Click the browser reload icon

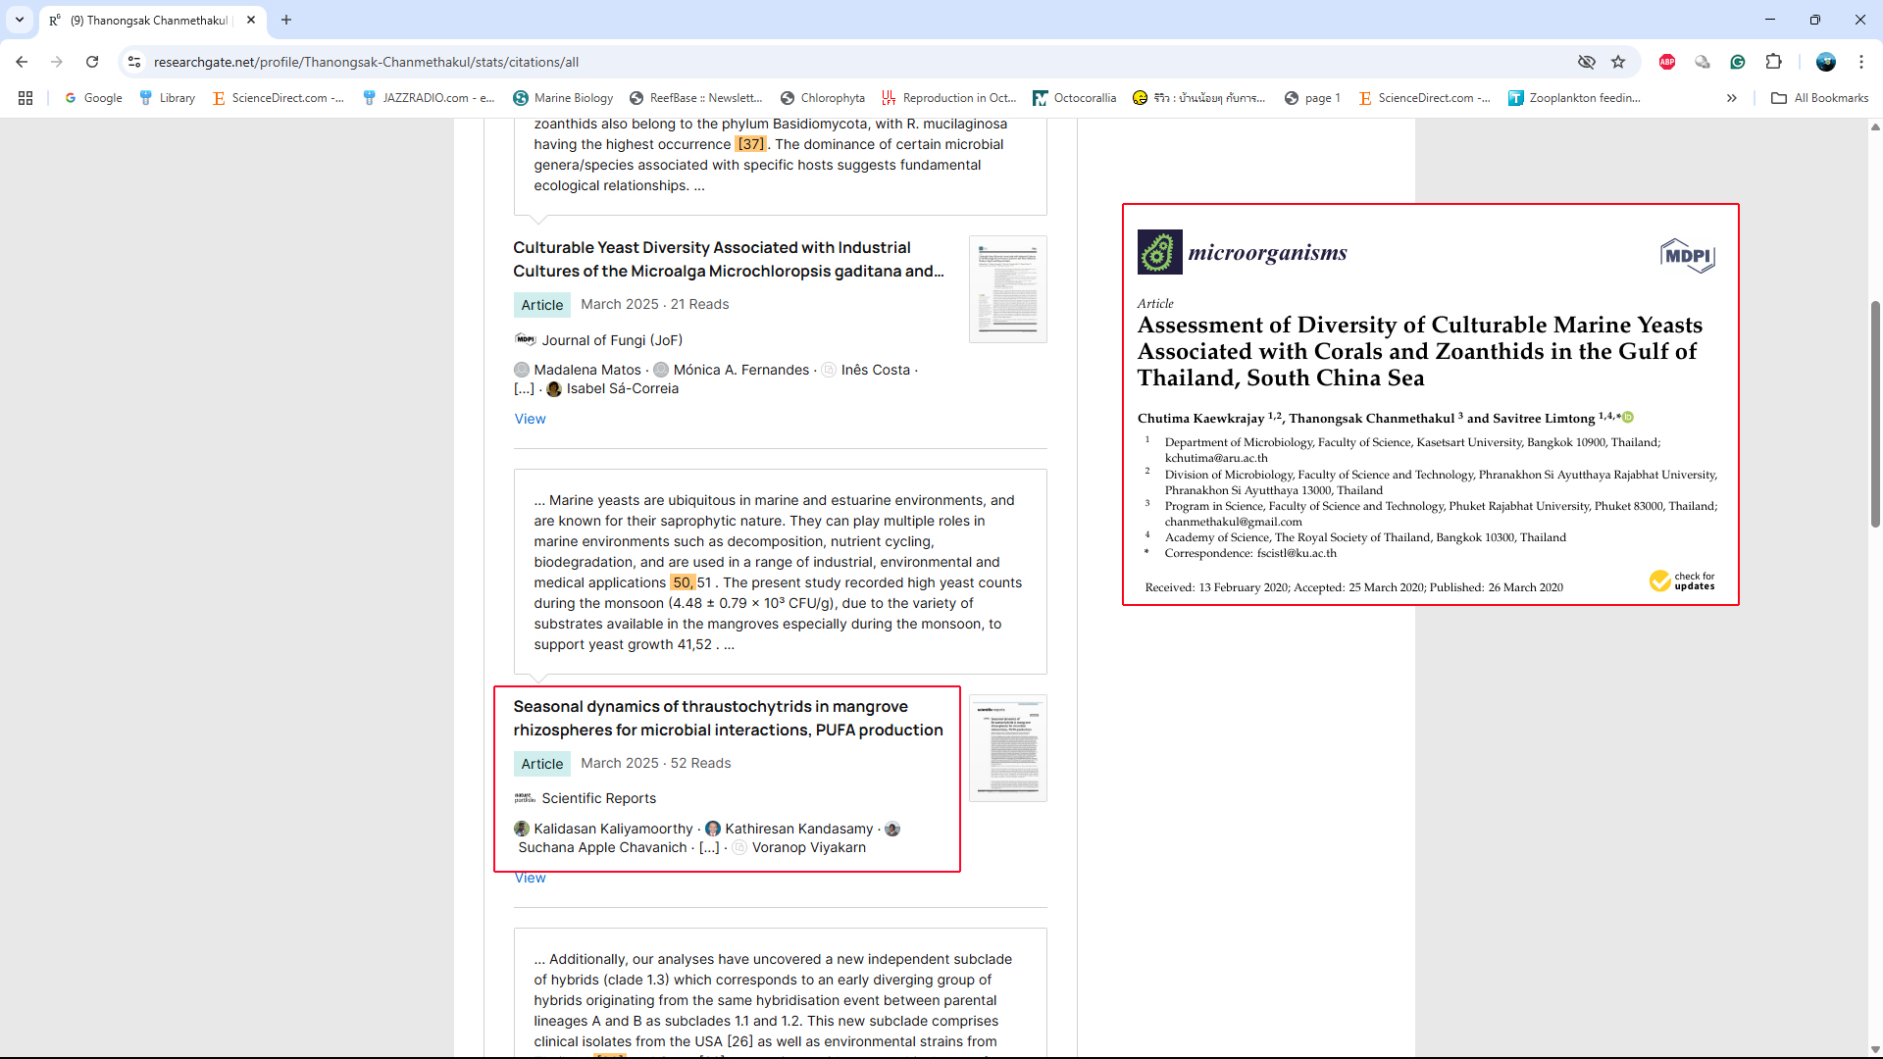coord(92,62)
